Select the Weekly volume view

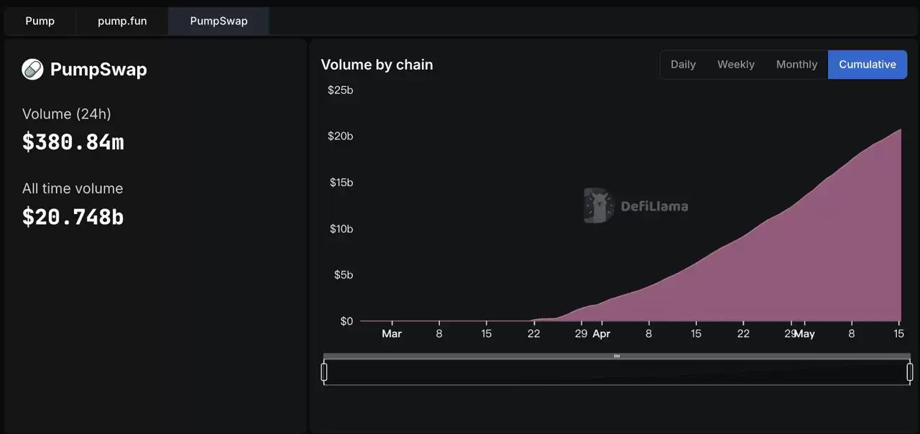735,64
